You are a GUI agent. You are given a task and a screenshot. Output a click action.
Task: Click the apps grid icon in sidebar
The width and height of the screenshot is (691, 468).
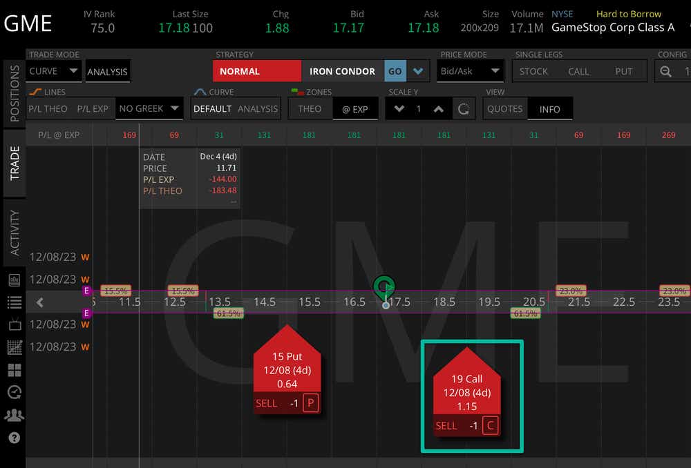[14, 370]
